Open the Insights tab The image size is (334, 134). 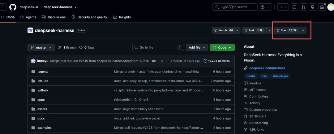pos(122,17)
